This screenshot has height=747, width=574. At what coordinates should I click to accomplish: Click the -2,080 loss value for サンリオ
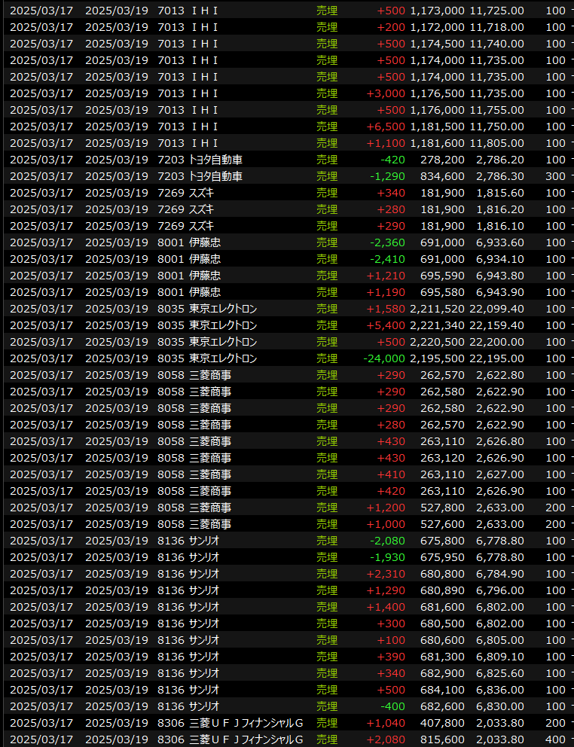tap(387, 541)
